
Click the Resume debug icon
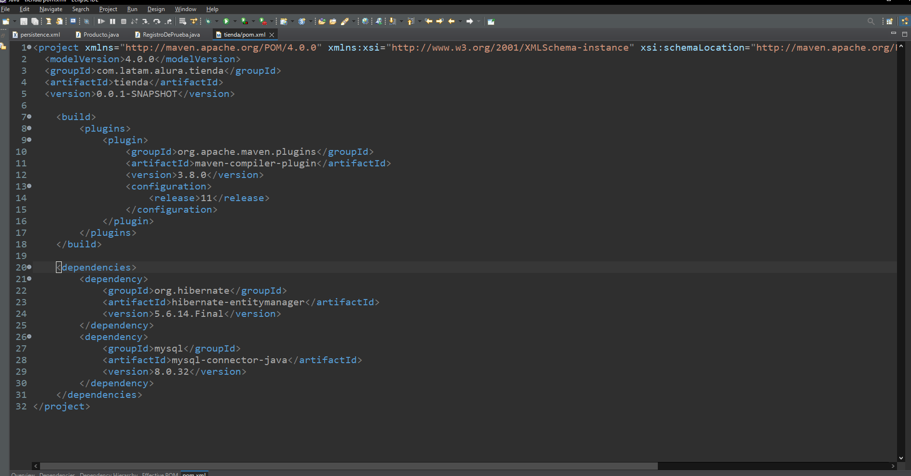coord(101,21)
